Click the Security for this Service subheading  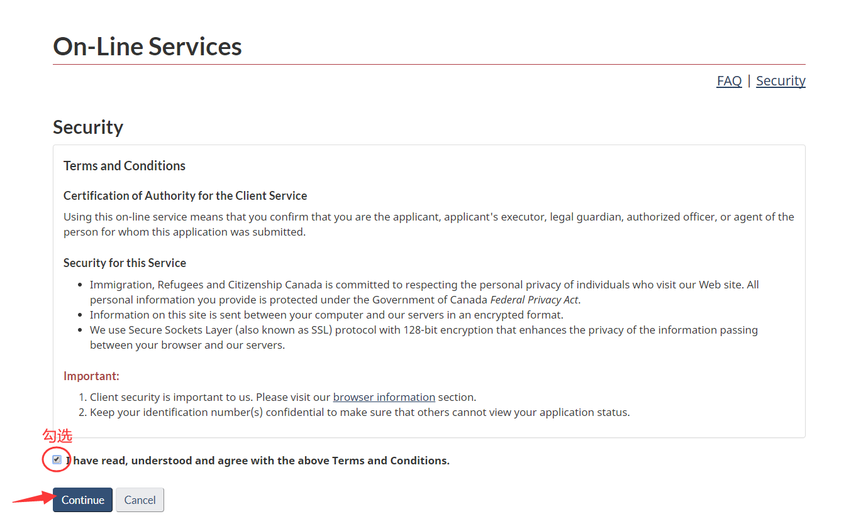(125, 263)
